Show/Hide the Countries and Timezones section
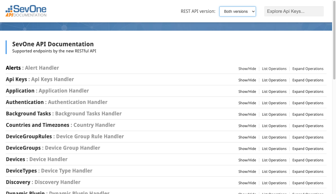The width and height of the screenshot is (336, 194). [x=247, y=126]
